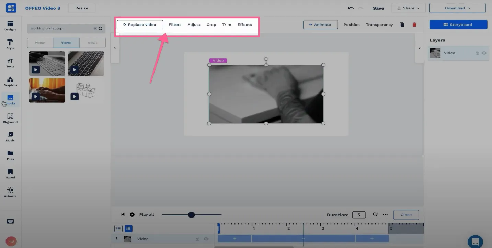Viewport: 492px width, 248px height.
Task: Open the chat support bubble
Action: coord(476,241)
